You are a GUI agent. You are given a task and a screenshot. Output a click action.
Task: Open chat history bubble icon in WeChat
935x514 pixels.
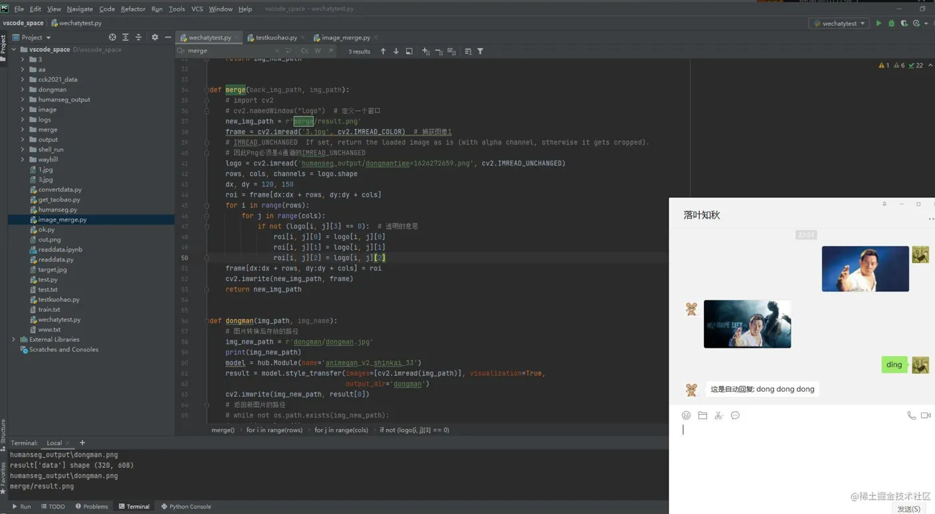(735, 415)
